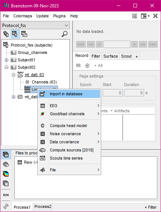Open the Plugins menu

pos(59,16)
